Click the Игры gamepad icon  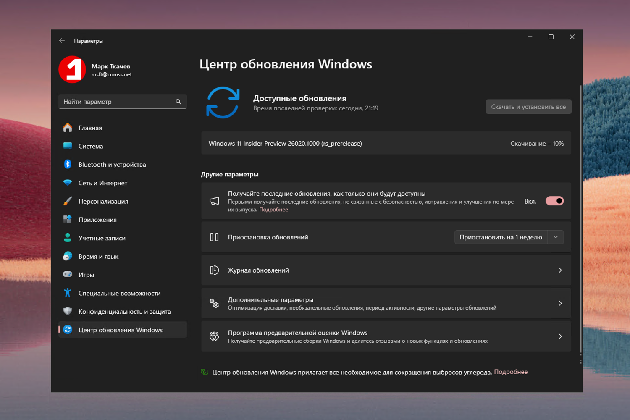[x=68, y=274]
